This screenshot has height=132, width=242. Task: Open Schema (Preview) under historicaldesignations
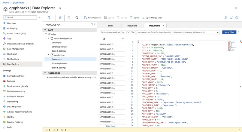[59, 47]
